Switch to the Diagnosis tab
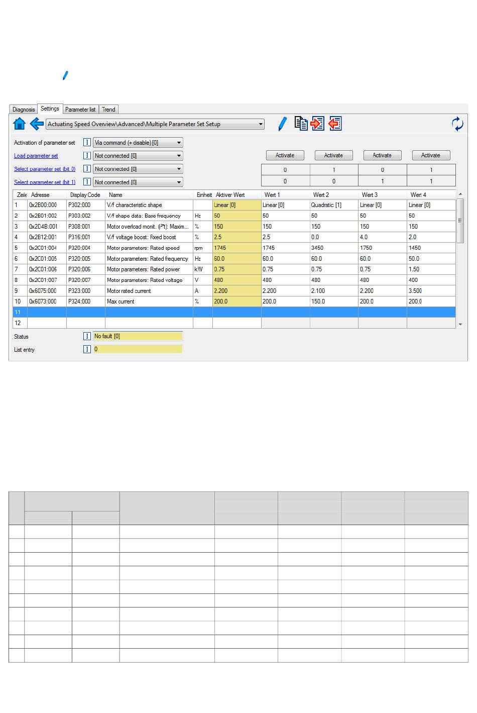Screen dimensions: 477x713 24,110
